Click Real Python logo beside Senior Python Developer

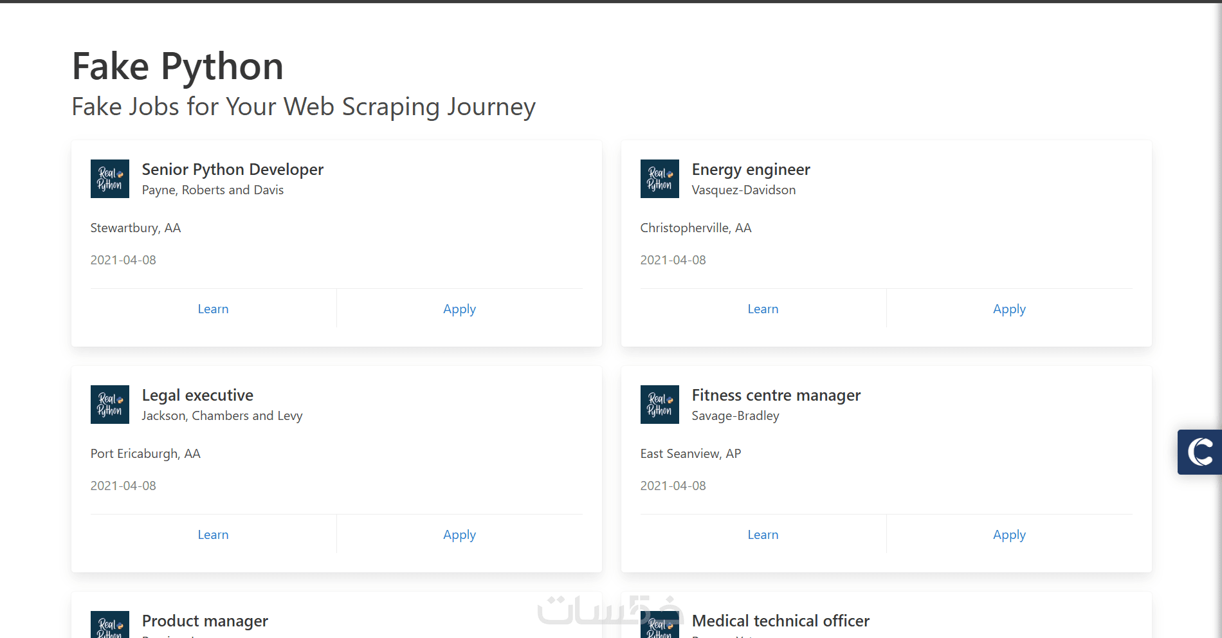pyautogui.click(x=110, y=179)
